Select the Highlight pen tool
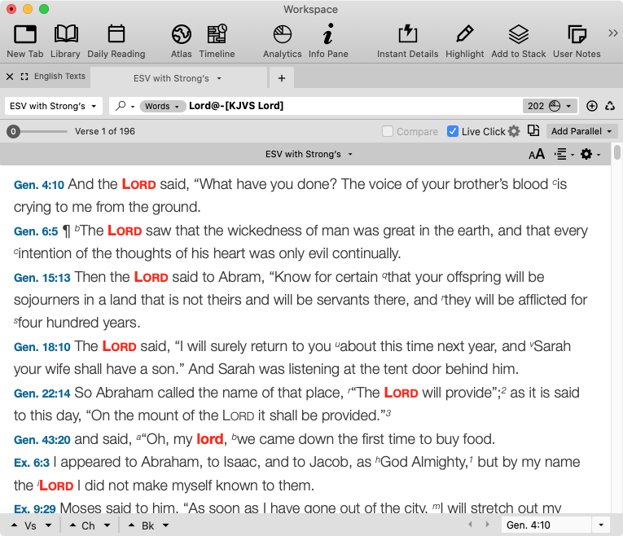The width and height of the screenshot is (623, 536). [464, 34]
